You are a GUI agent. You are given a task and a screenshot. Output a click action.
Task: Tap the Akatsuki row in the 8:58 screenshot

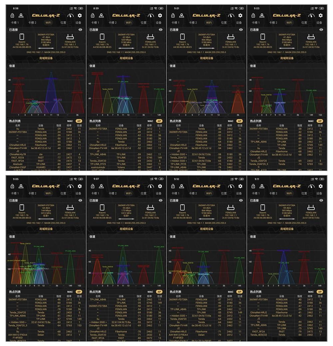point(46,164)
